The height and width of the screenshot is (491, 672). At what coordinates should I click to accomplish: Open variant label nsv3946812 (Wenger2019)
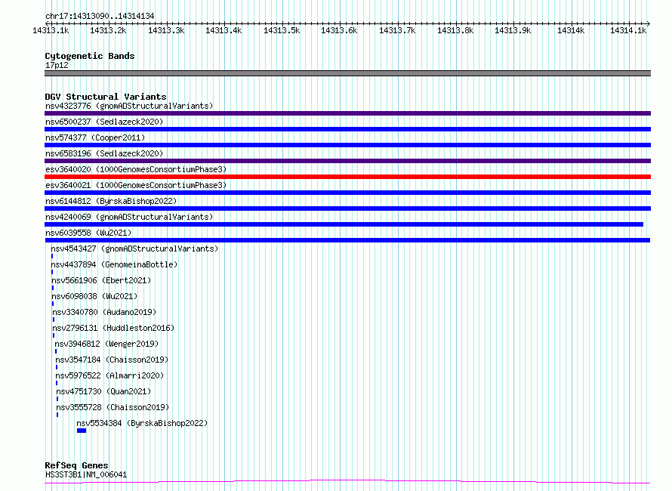[106, 344]
